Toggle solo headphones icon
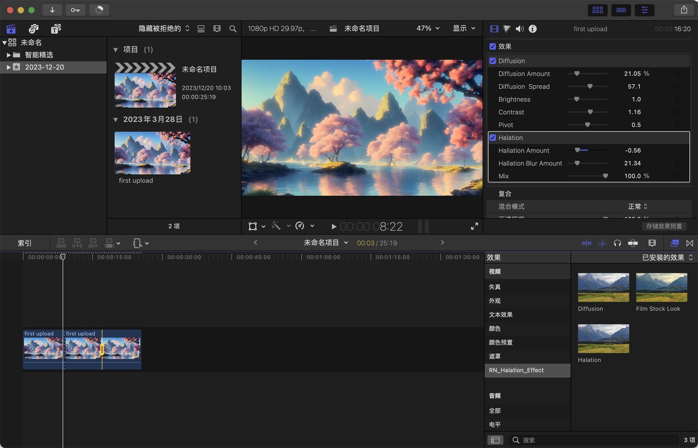 (x=617, y=243)
